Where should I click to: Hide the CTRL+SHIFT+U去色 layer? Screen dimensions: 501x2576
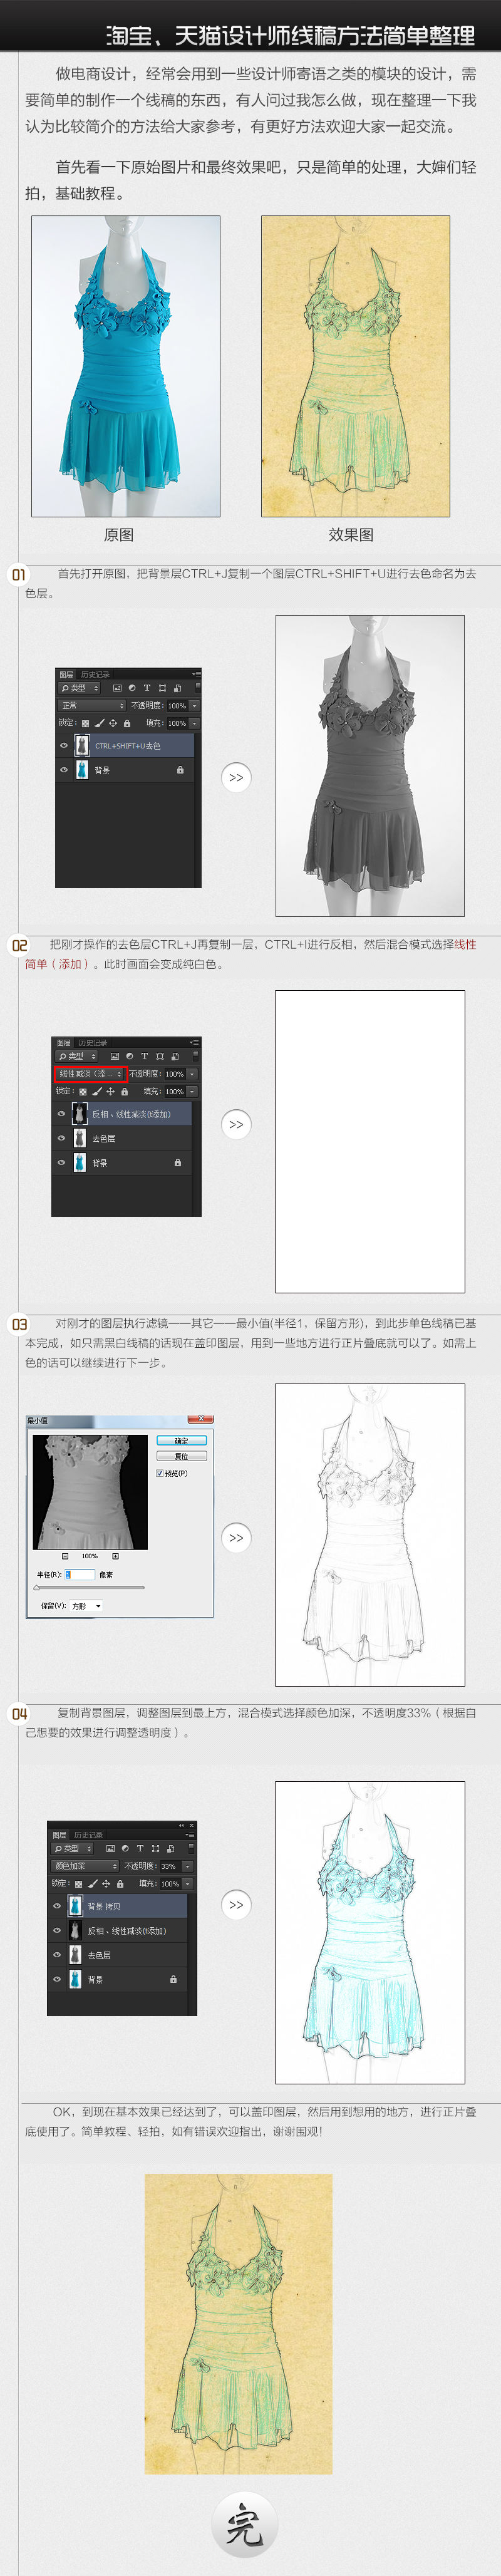pyautogui.click(x=64, y=746)
